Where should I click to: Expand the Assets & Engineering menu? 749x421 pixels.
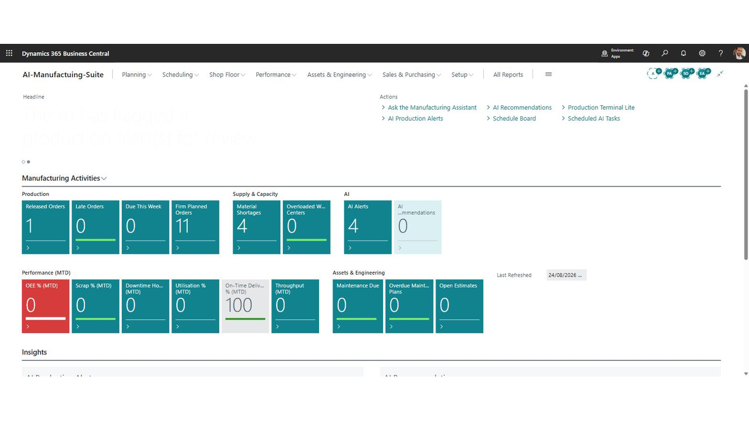click(x=339, y=75)
